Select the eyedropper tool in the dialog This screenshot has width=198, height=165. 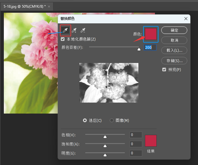tap(65, 30)
